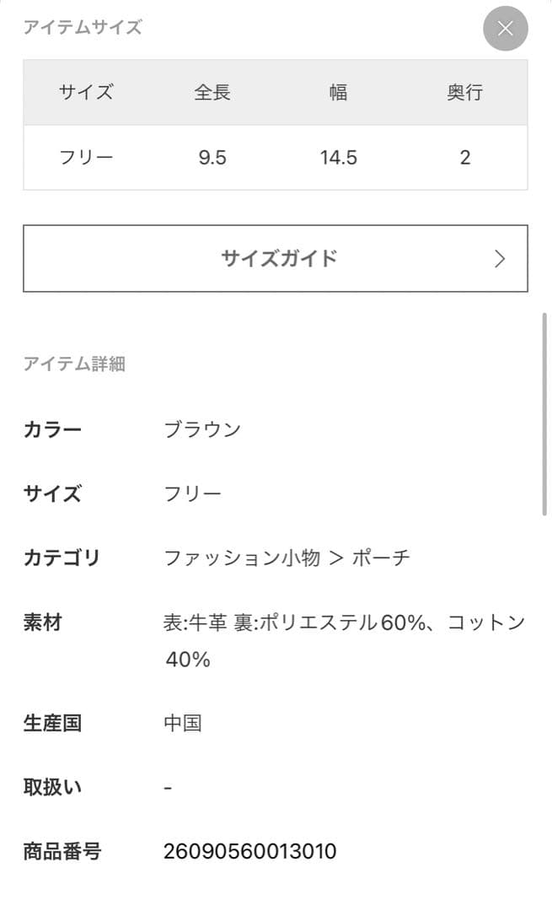Click the 取扱い row dash value

(x=168, y=786)
